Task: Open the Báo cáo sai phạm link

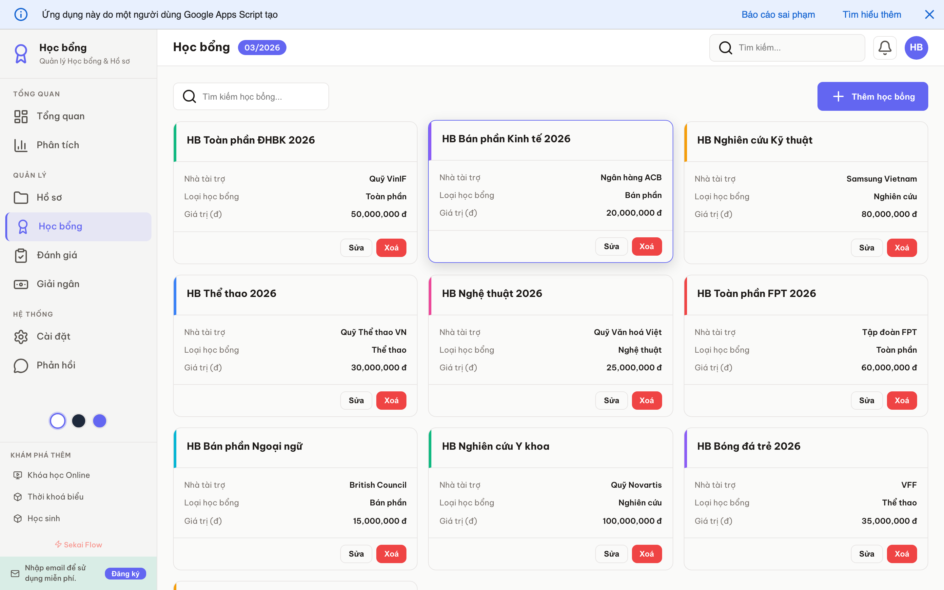Action: tap(778, 14)
